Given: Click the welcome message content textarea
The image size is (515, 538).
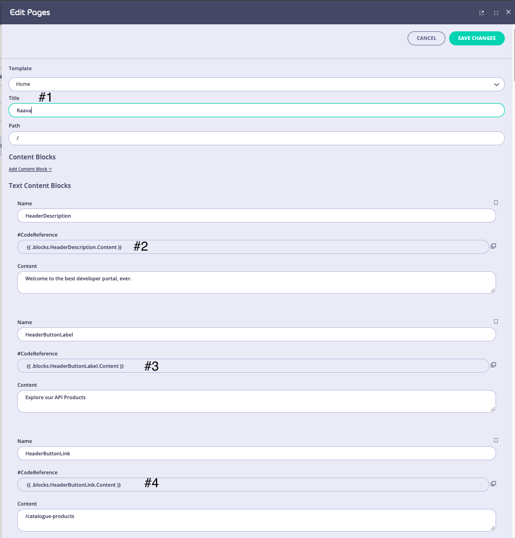Looking at the screenshot, I should pyautogui.click(x=256, y=282).
